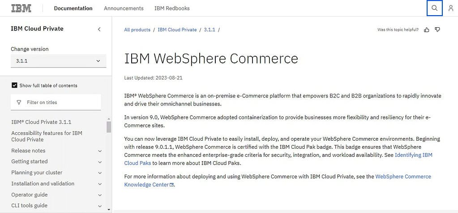Follow the Identifying IBM Cloud Paks link
The height and width of the screenshot is (213, 458).
tap(413, 155)
